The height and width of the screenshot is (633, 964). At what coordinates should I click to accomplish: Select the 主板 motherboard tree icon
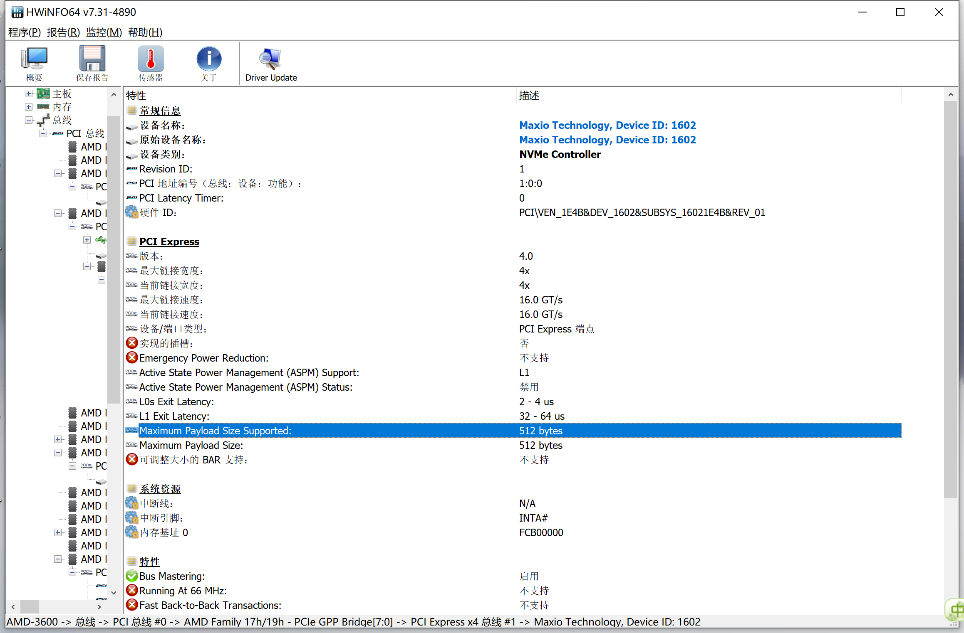[43, 94]
